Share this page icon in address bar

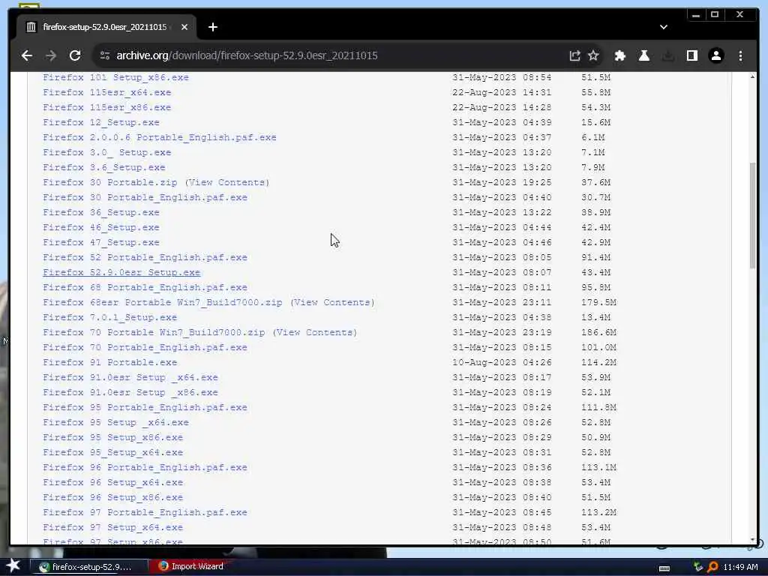tap(574, 55)
